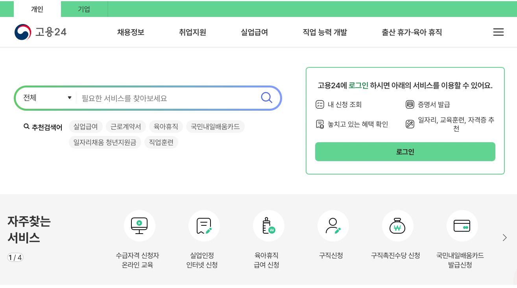Show next frequent services page arrow
Image resolution: width=517 pixels, height=288 pixels.
[x=505, y=238]
